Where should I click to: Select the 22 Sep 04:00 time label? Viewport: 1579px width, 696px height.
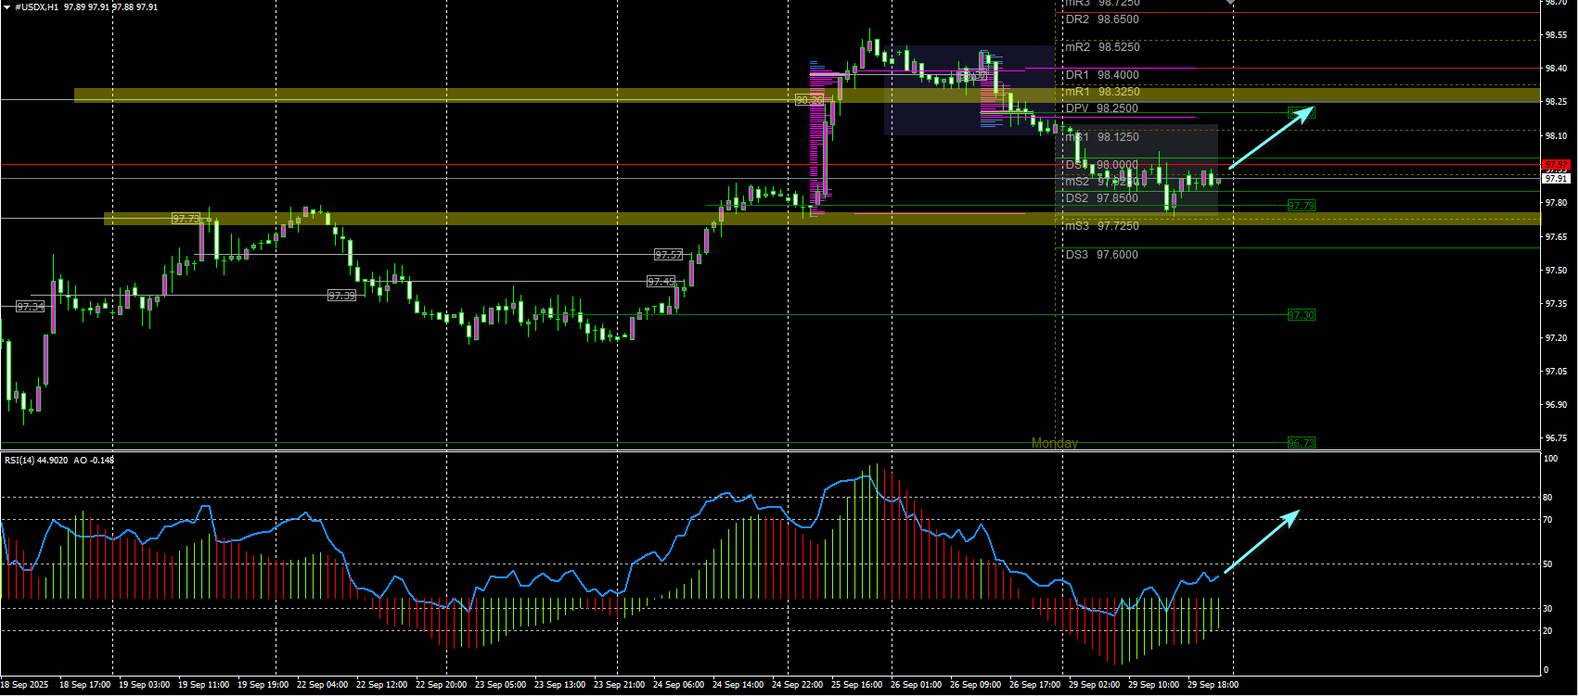point(322,685)
